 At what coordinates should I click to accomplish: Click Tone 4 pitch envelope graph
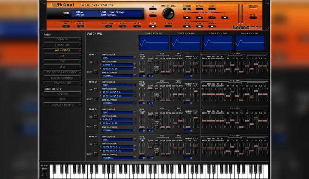(250, 43)
